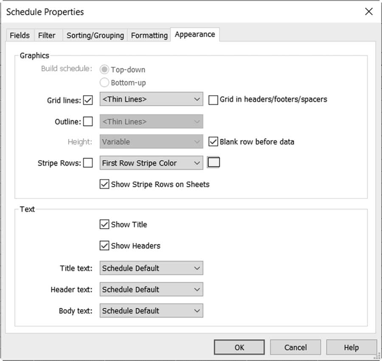
Task: Select the Formatting tab
Action: click(149, 35)
